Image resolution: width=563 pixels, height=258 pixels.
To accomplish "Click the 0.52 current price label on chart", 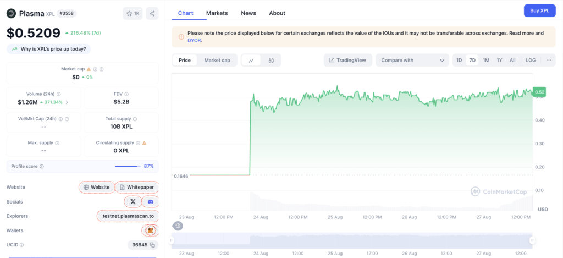I will pos(539,92).
